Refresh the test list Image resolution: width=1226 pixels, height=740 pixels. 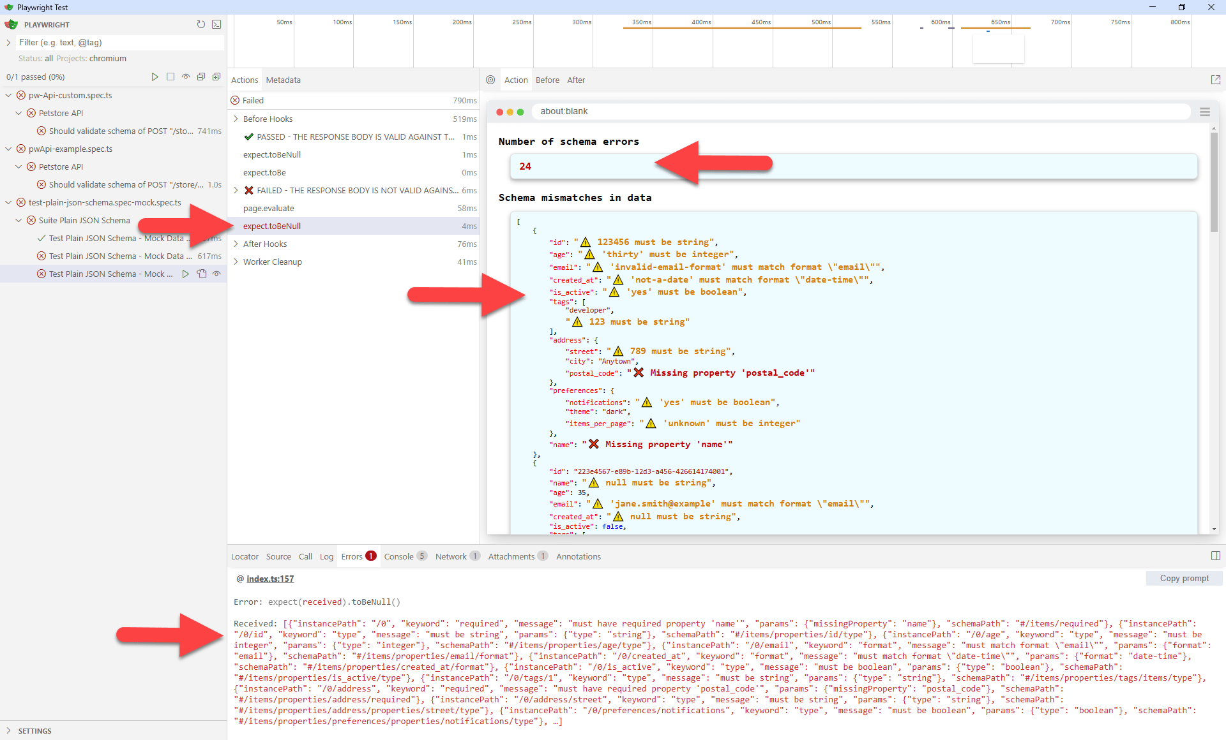[201, 24]
